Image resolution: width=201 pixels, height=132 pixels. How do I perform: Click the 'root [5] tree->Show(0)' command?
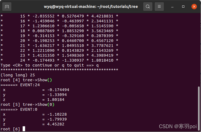[28, 104]
